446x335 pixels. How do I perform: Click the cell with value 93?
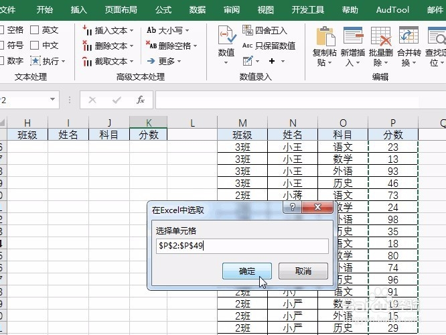coord(393,171)
